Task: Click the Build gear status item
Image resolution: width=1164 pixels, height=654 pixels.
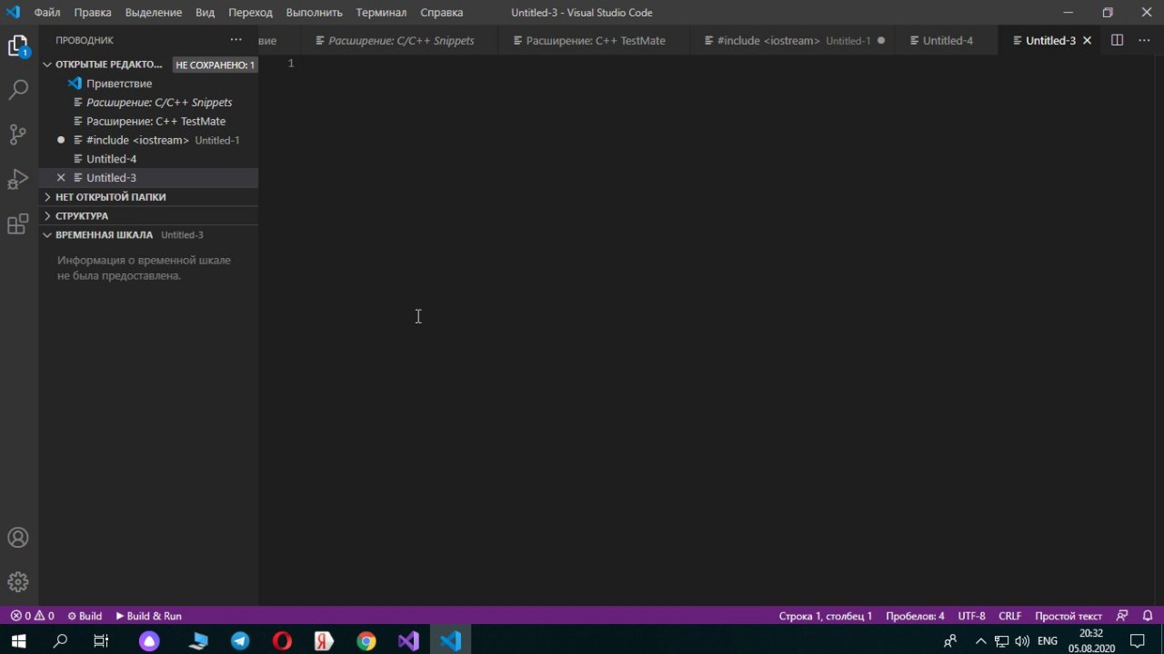Action: pos(85,616)
